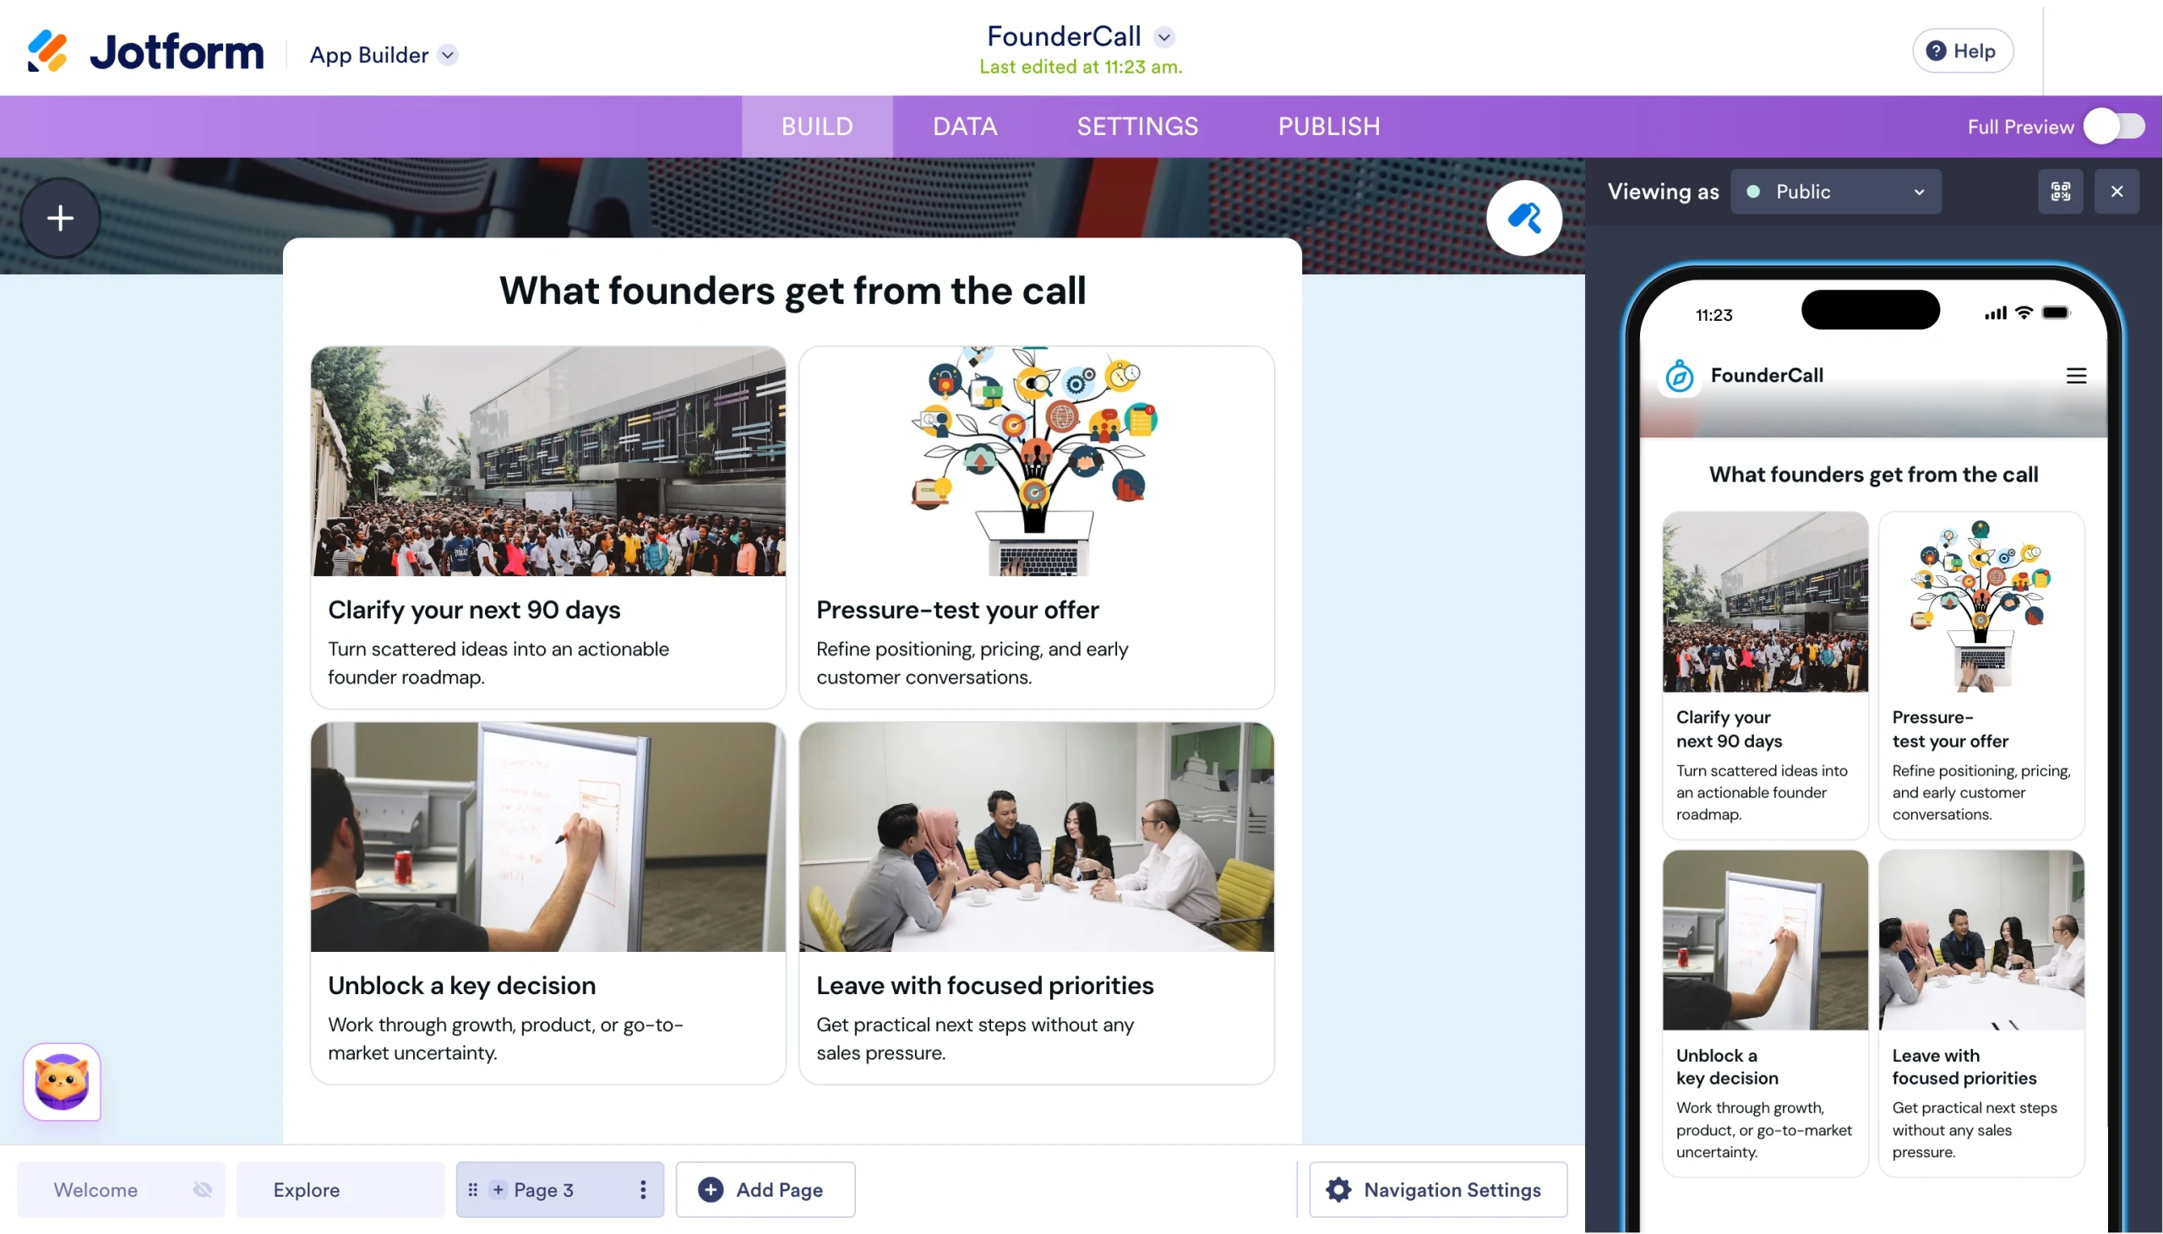Viewport: 2163px width, 1234px height.
Task: Switch to the DATA tab
Action: [x=965, y=127]
